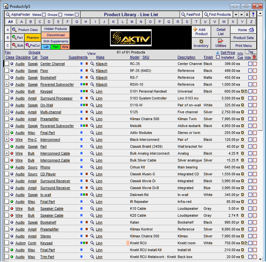Click the Klipsch link in RF-35 row
Viewport: 266px width, 262px height.
click(101, 71)
